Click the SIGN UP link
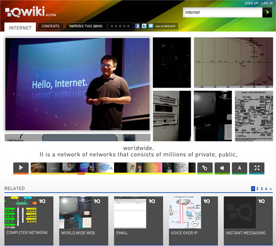 [252, 3]
